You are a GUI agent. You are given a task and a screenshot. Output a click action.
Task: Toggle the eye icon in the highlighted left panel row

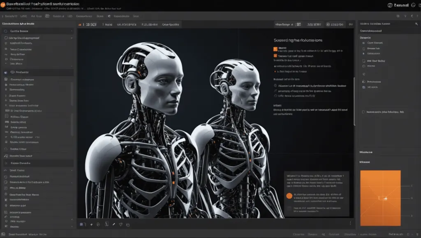pos(12,72)
